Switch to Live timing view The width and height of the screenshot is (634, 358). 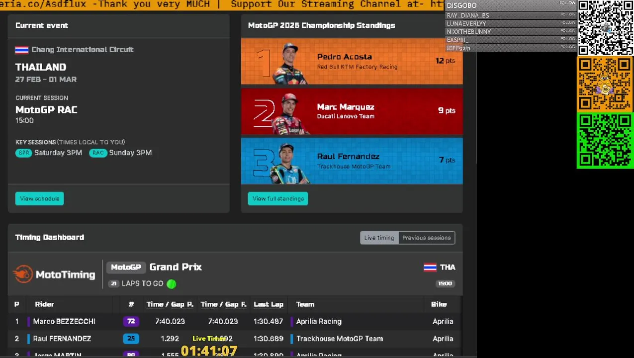(379, 238)
